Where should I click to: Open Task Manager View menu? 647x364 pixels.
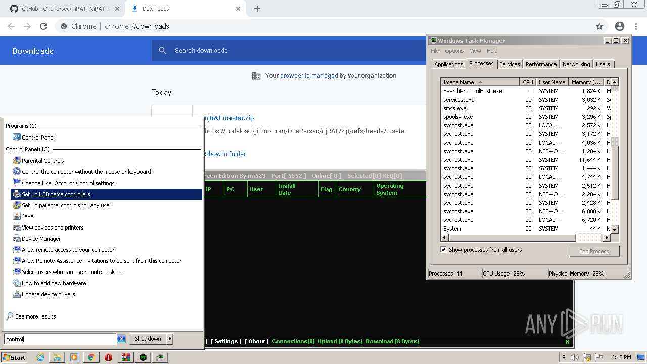[x=475, y=51]
